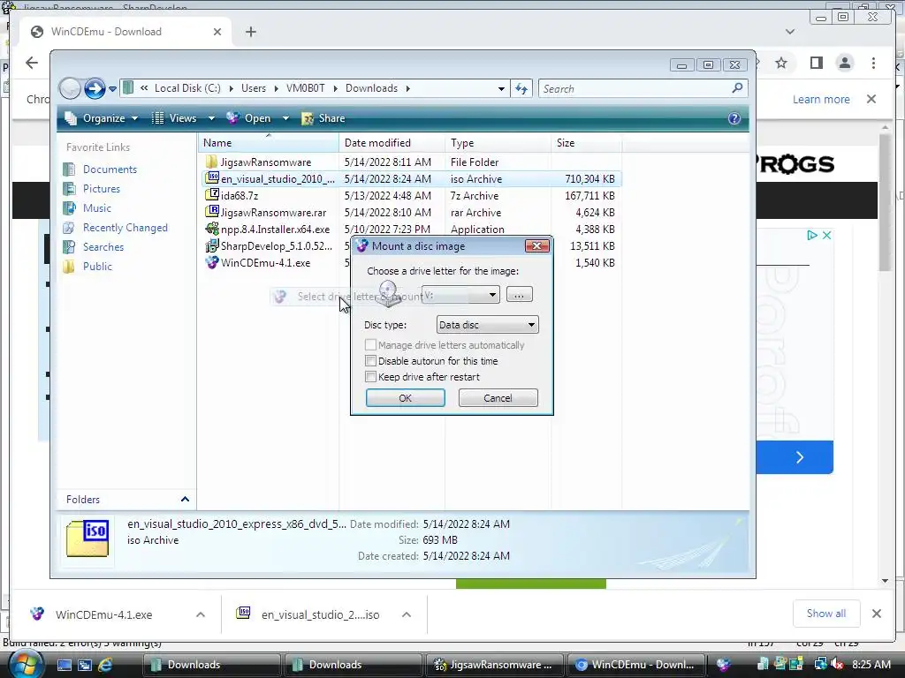Close the downloads shelf

coord(876,614)
